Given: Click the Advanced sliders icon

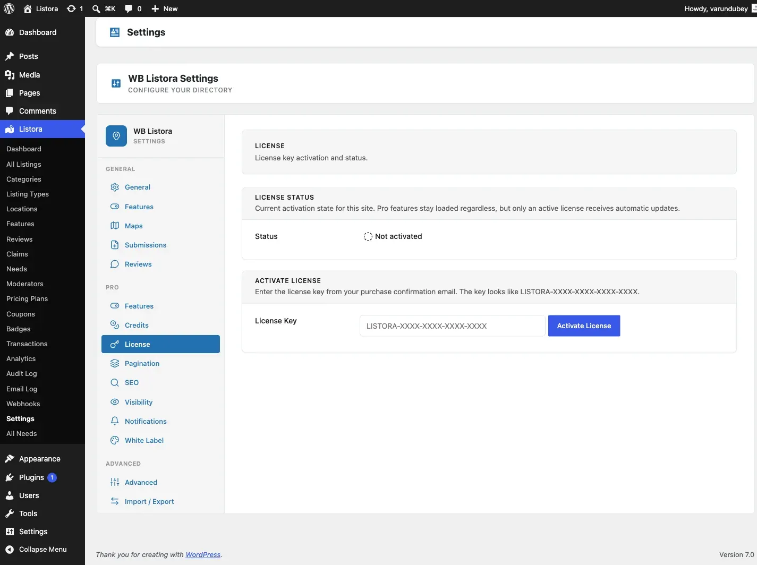Looking at the screenshot, I should [x=115, y=482].
